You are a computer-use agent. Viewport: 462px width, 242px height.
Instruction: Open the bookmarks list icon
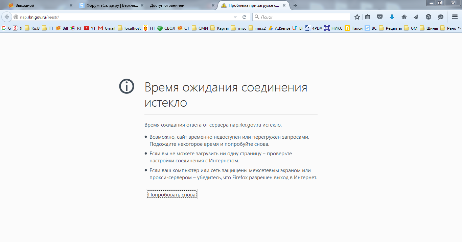(x=368, y=17)
